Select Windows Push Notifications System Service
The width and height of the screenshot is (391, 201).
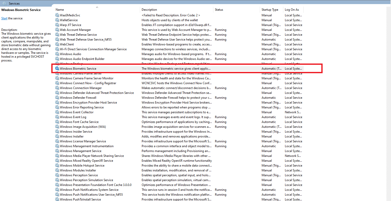tap(89, 190)
